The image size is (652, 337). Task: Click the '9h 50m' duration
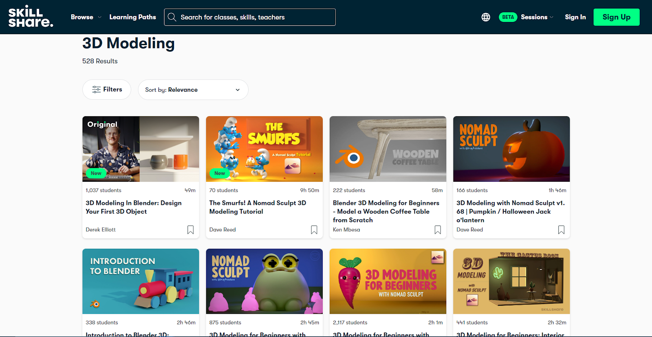tap(310, 190)
